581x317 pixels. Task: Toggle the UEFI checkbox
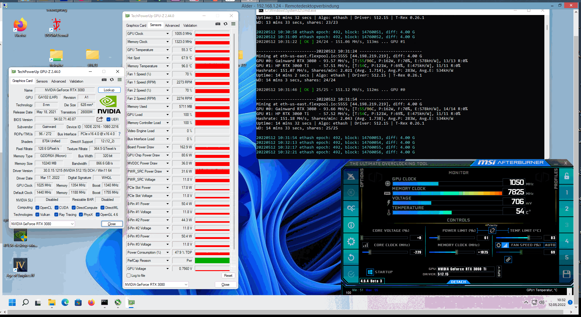[x=108, y=119]
